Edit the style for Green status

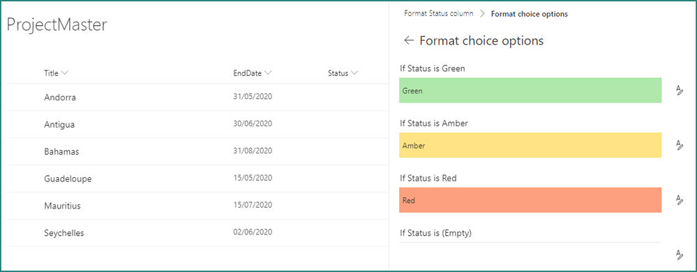coord(680,90)
